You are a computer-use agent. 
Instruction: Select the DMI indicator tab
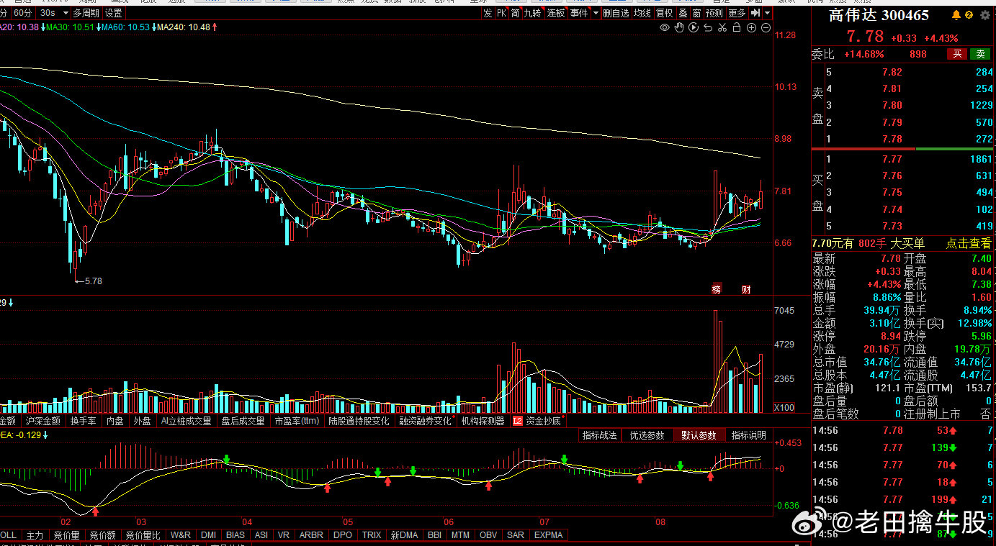tap(208, 535)
